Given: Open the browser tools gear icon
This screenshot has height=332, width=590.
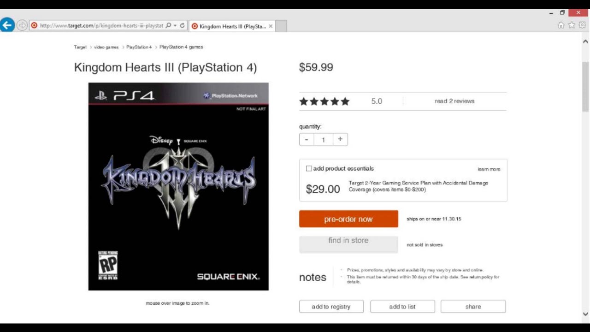Looking at the screenshot, I should pyautogui.click(x=582, y=25).
